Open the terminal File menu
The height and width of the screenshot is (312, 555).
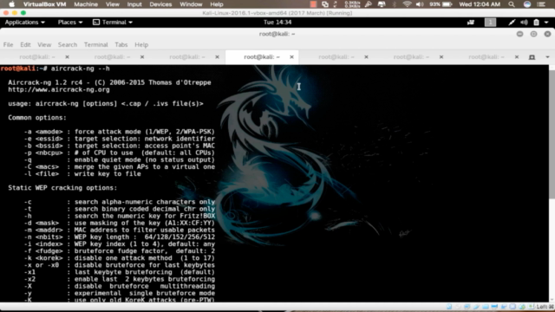(x=8, y=44)
